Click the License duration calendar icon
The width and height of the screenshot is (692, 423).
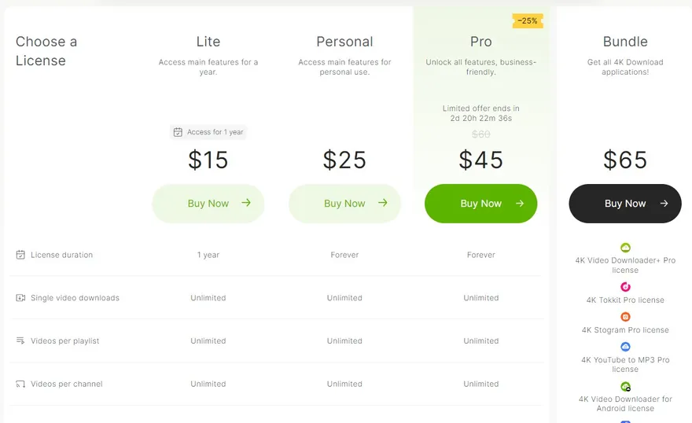(x=20, y=255)
